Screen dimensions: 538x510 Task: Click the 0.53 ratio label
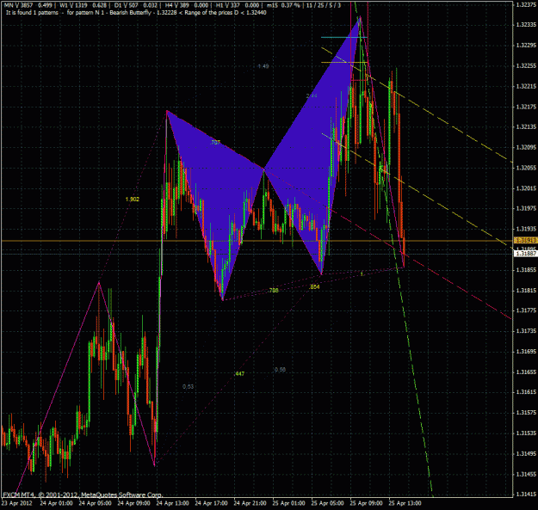(188, 387)
